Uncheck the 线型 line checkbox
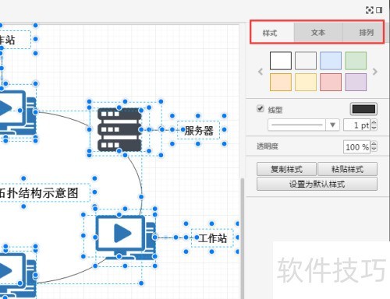Viewport: 390px width, 299px height. tap(261, 109)
